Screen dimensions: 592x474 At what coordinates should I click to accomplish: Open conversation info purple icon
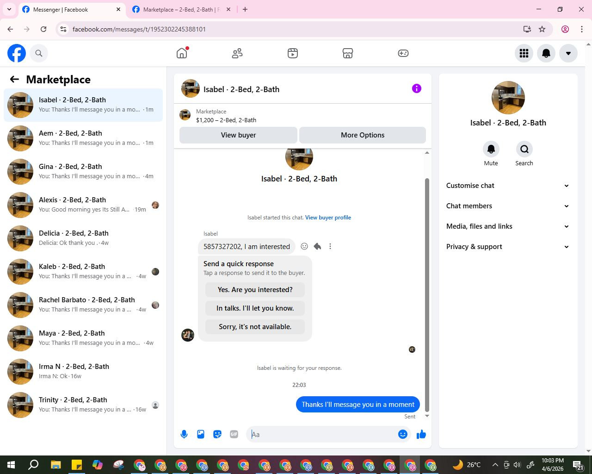pyautogui.click(x=417, y=88)
